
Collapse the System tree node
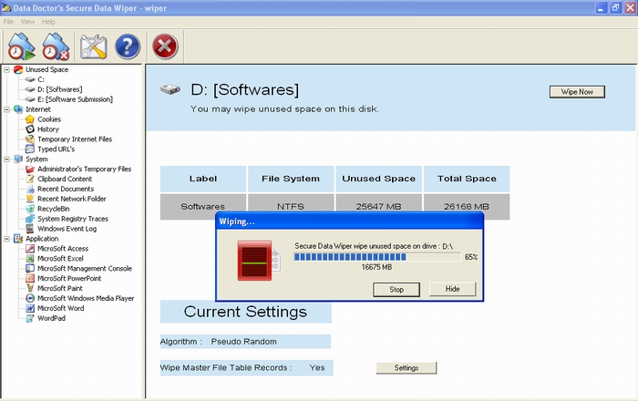coord(7,159)
